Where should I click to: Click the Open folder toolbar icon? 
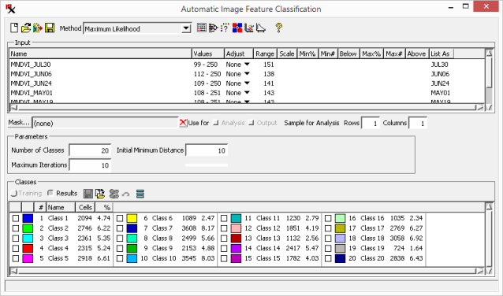pyautogui.click(x=26, y=28)
